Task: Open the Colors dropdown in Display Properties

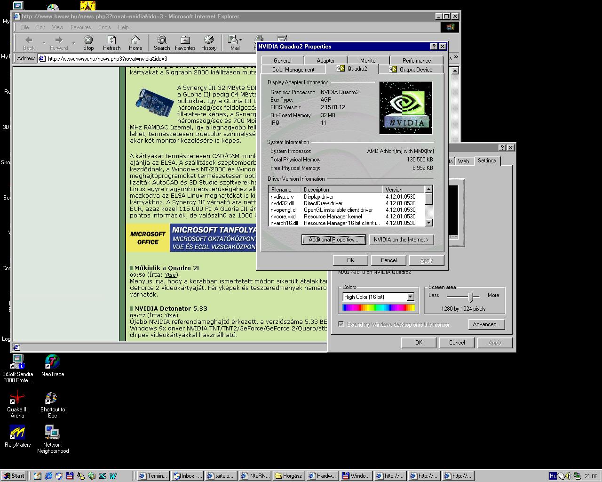Action: 410,297
